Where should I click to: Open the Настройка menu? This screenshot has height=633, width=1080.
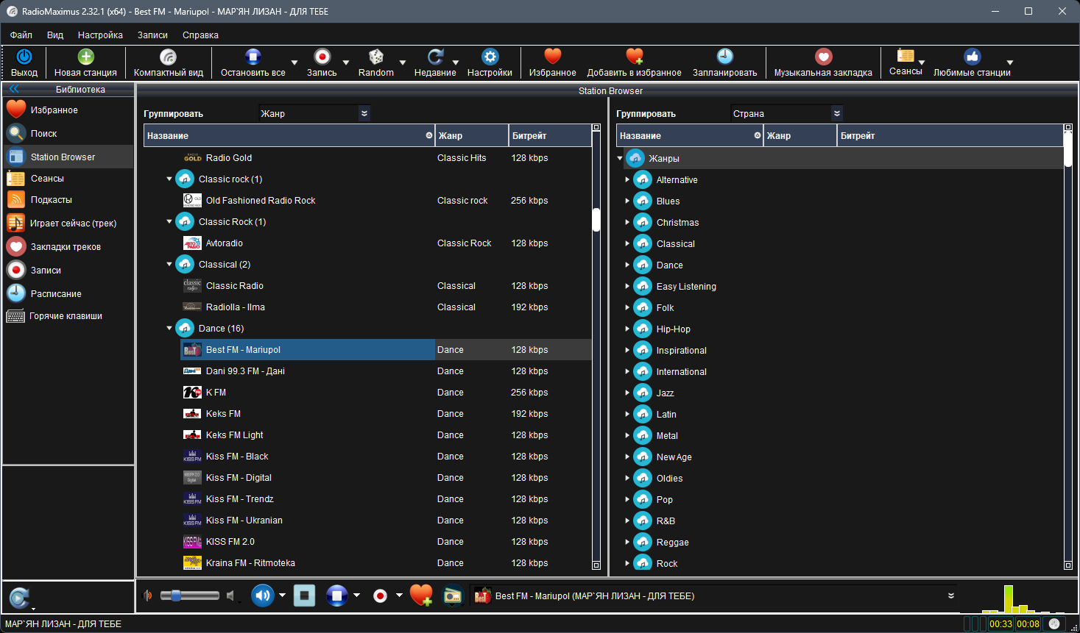(100, 35)
